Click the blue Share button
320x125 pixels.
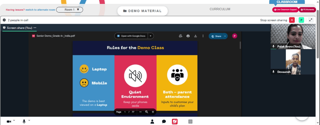(216, 36)
